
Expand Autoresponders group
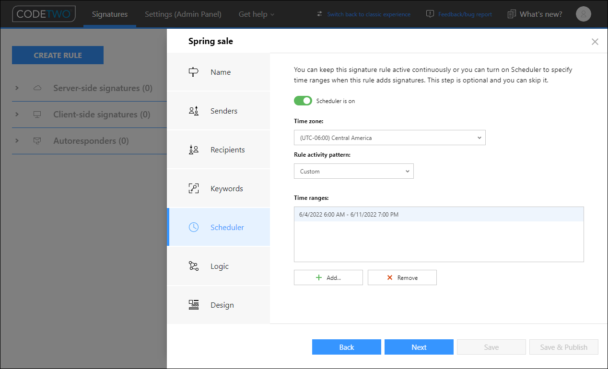click(x=17, y=141)
